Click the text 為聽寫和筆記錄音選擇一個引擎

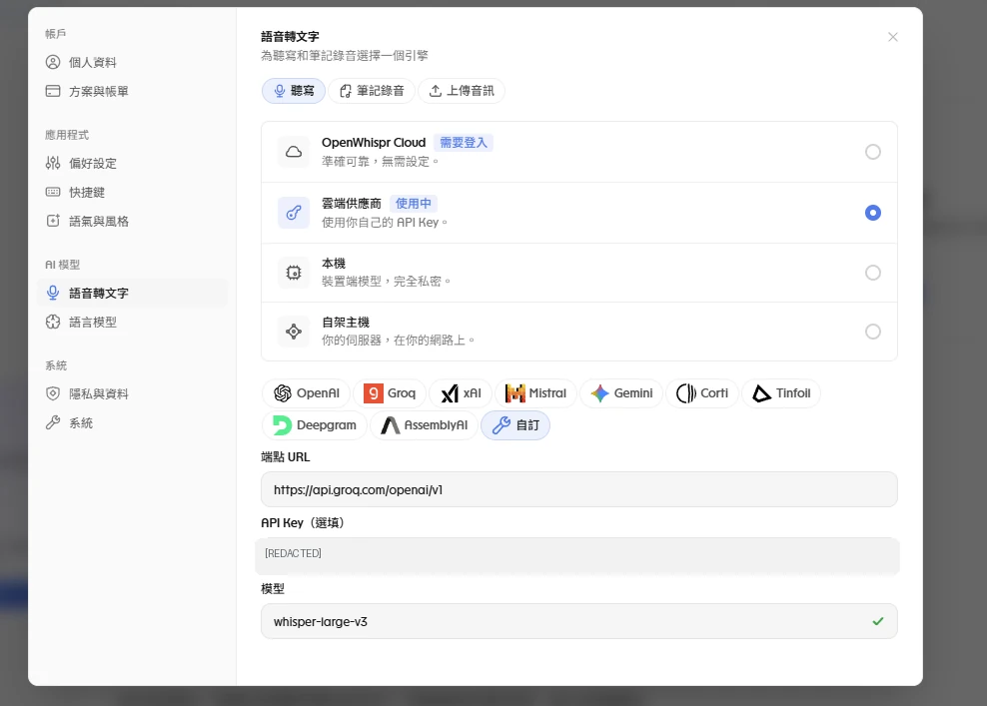tap(345, 55)
